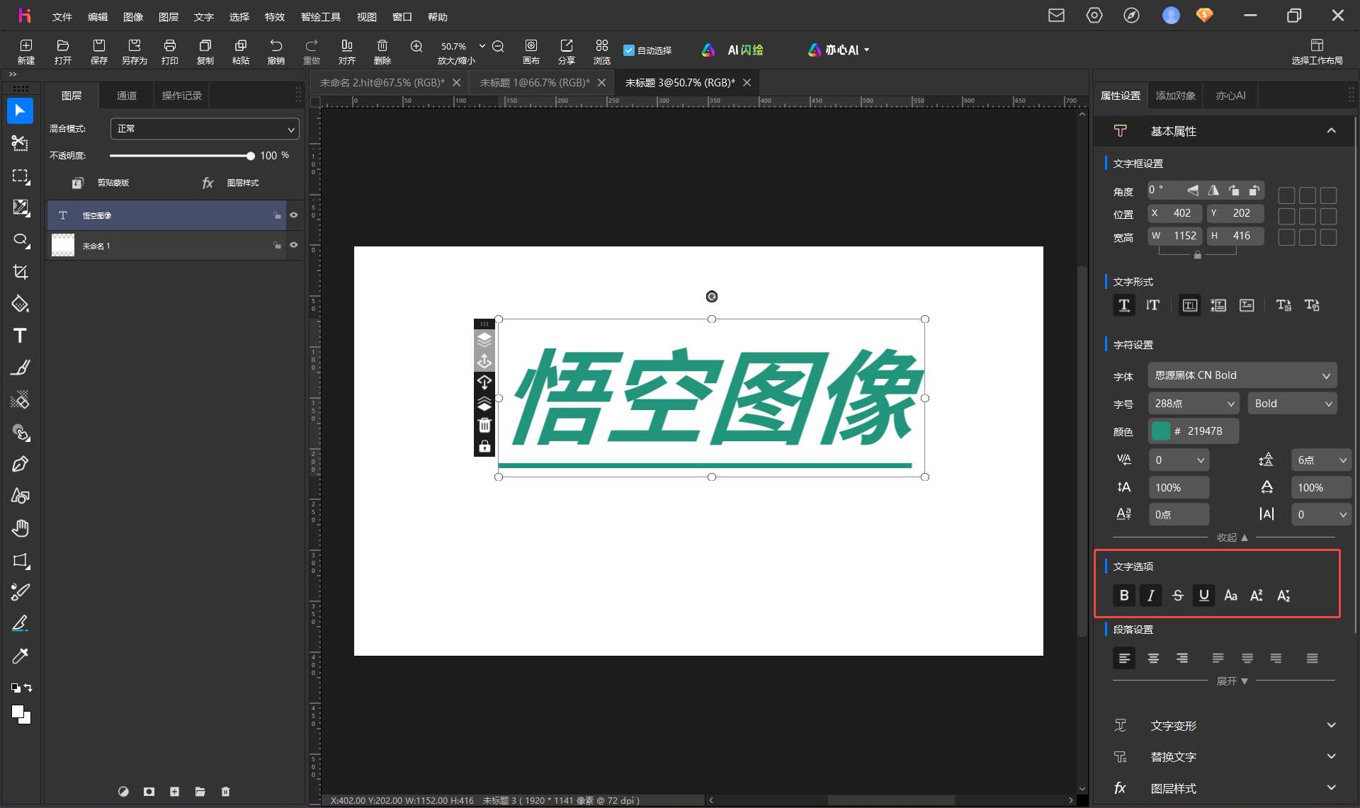This screenshot has height=808, width=1360.
Task: Select the Hand pan tool
Action: point(20,528)
